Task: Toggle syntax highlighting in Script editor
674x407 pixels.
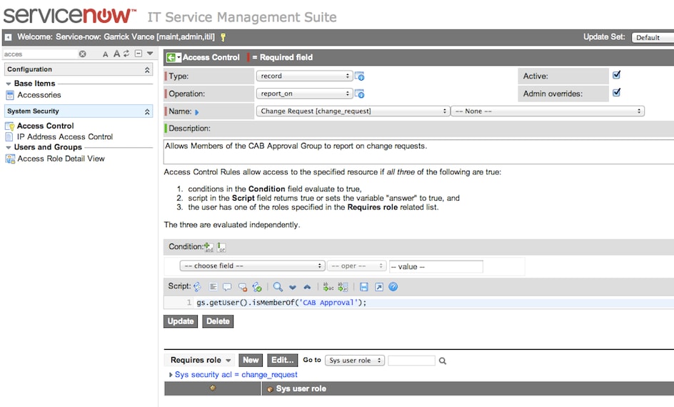Action: click(x=197, y=286)
